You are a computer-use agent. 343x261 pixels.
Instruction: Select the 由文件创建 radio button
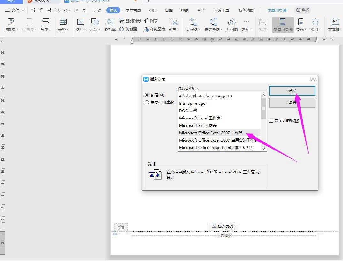coord(147,102)
